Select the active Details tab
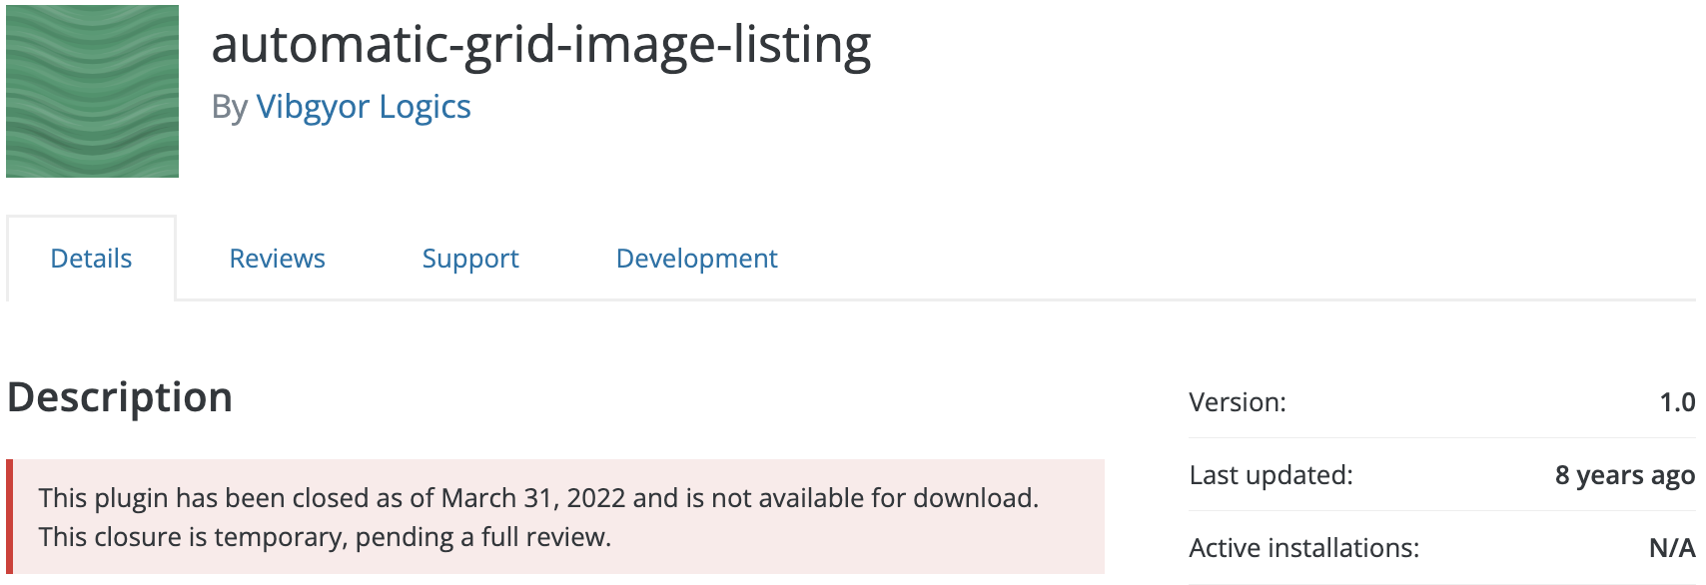This screenshot has width=1706, height=585. coord(91,258)
